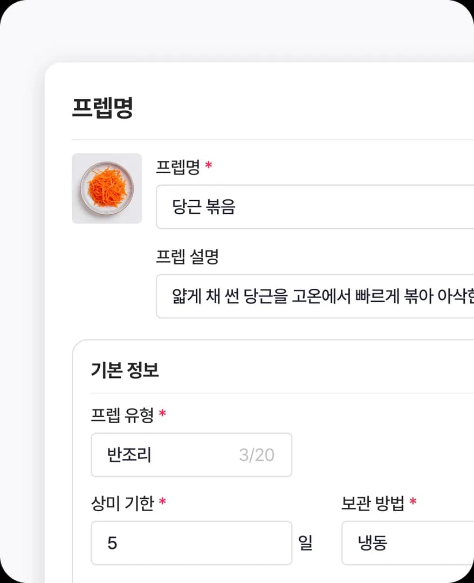The width and height of the screenshot is (474, 583).
Task: Click the 일 unit text beside 상미 기한
Action: [305, 543]
